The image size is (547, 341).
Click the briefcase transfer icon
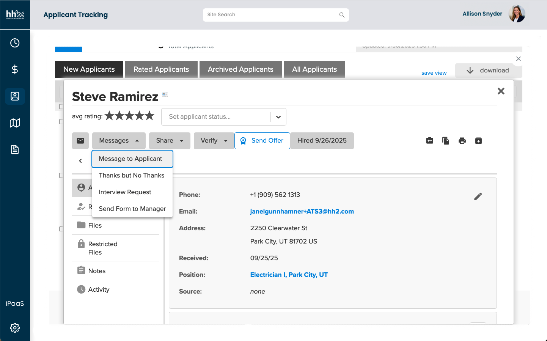[429, 141]
